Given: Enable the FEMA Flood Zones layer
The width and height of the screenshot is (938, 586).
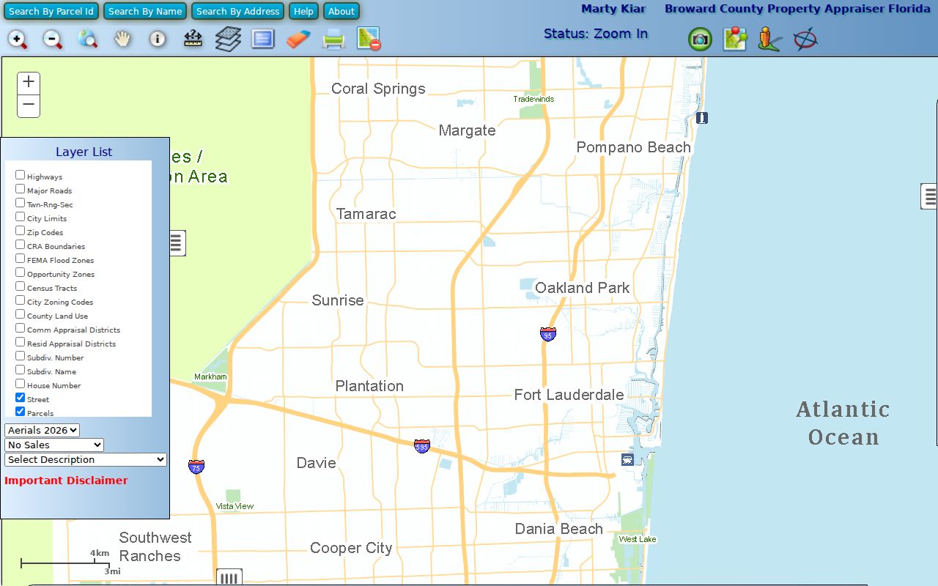Looking at the screenshot, I should coord(21,259).
